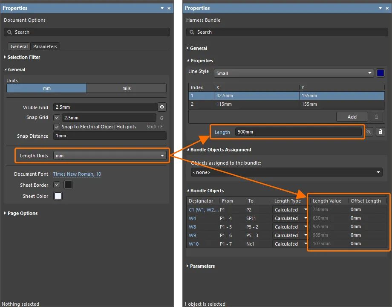Expand the Selection Filter section
The image size is (392, 307).
pyautogui.click(x=23, y=57)
